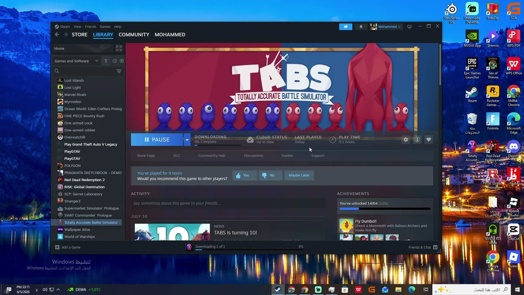Open the TABS Community Hub link
Screen dimensions: 524x295
(212, 156)
